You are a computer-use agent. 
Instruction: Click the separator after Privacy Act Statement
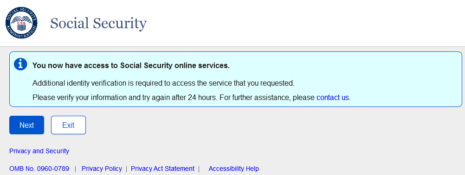coord(199,169)
